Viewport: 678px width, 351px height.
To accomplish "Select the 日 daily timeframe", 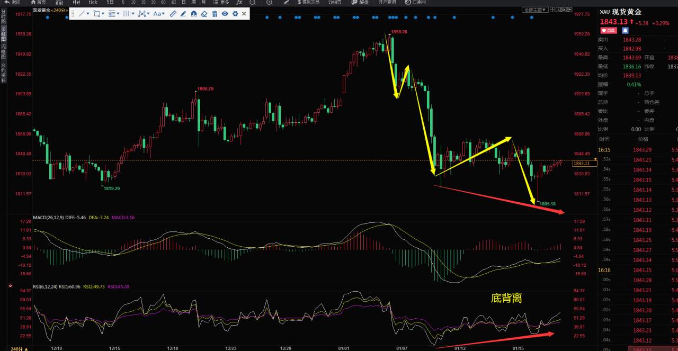I will (184, 2).
